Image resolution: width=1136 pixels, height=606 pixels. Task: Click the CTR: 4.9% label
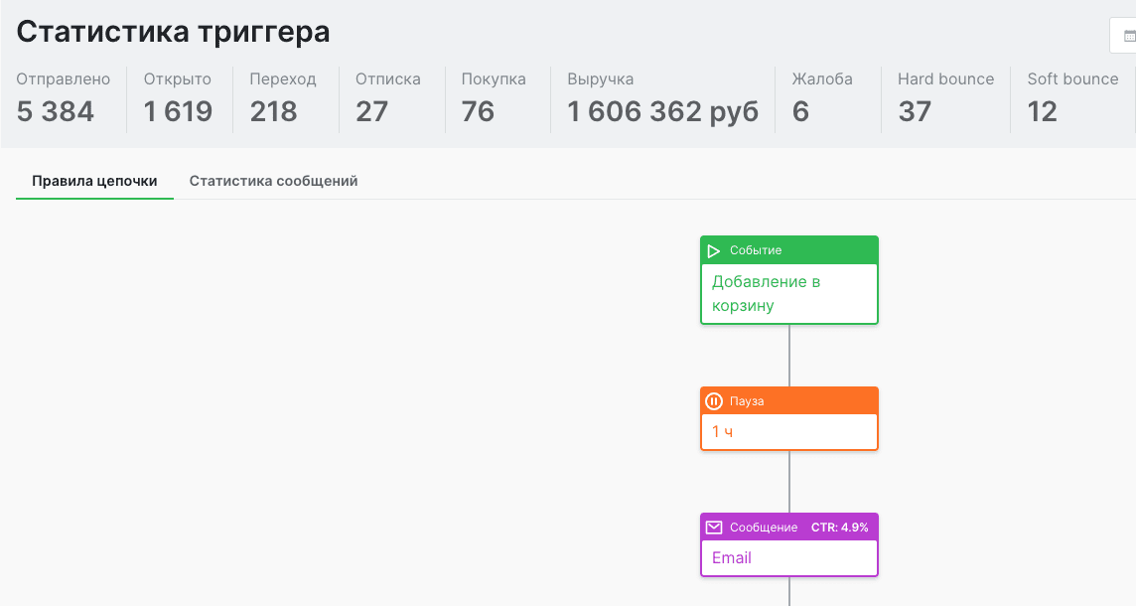click(840, 528)
